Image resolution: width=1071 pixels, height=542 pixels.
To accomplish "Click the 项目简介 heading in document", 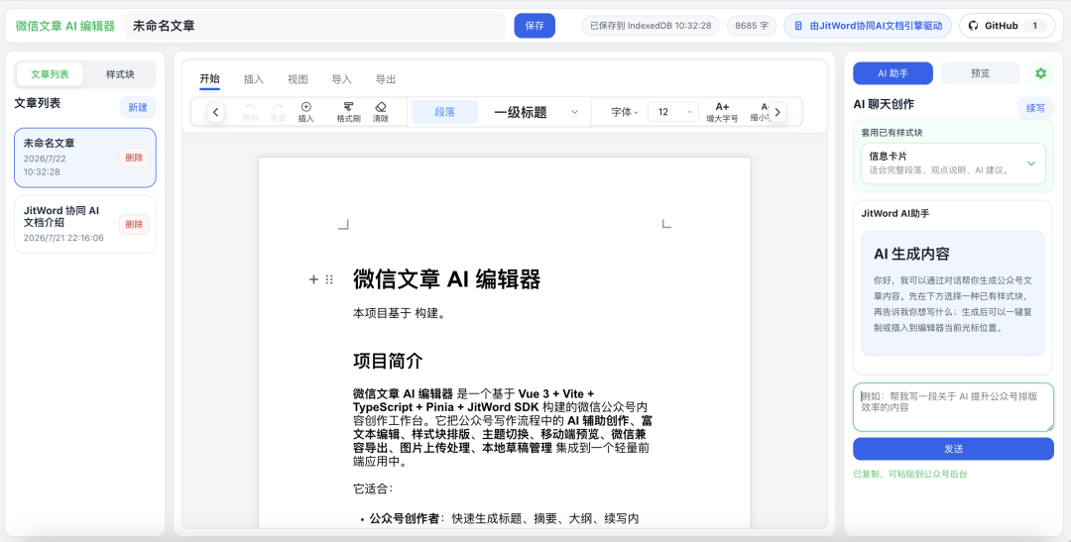I will pyautogui.click(x=388, y=361).
